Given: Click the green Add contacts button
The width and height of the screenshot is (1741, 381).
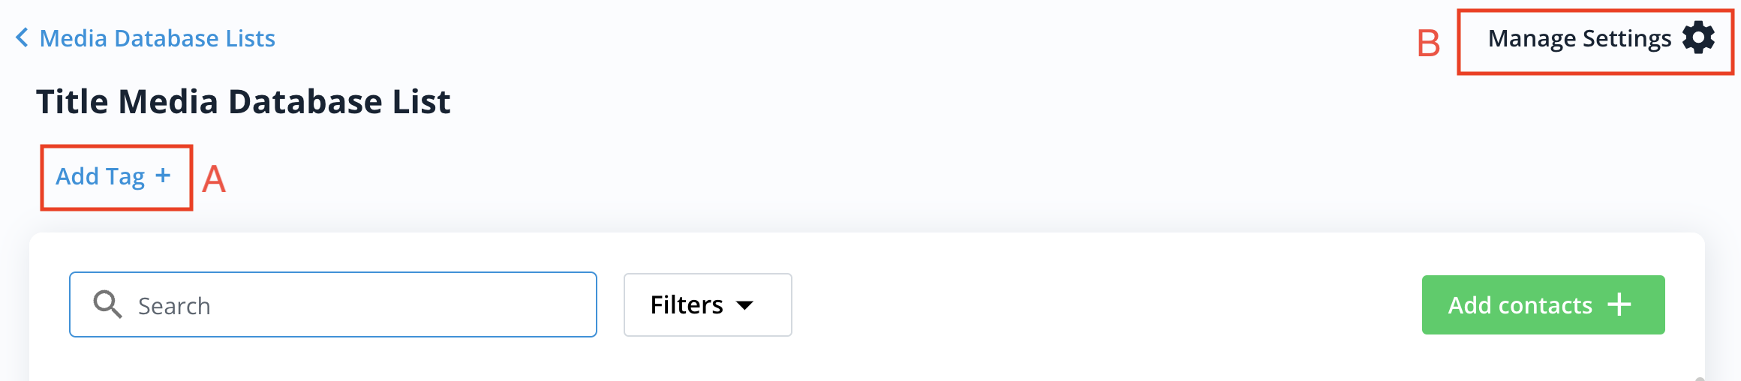Looking at the screenshot, I should pos(1543,304).
